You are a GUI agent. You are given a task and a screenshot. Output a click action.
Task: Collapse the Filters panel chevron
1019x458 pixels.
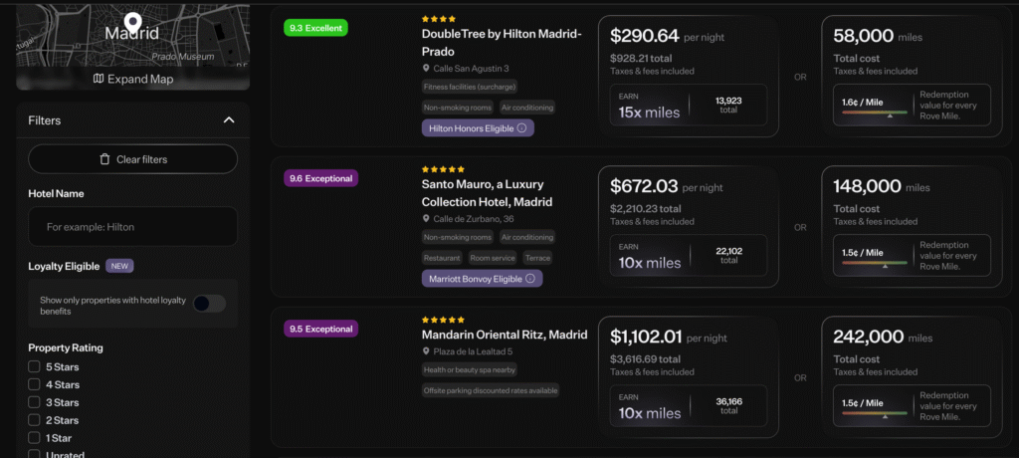tap(229, 120)
